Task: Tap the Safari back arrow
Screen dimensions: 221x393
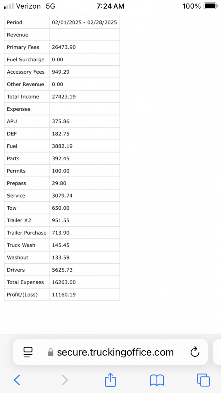Action: point(17,380)
